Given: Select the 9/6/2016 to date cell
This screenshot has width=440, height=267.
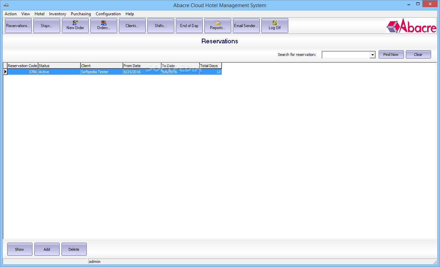Looking at the screenshot, I should pyautogui.click(x=180, y=72).
